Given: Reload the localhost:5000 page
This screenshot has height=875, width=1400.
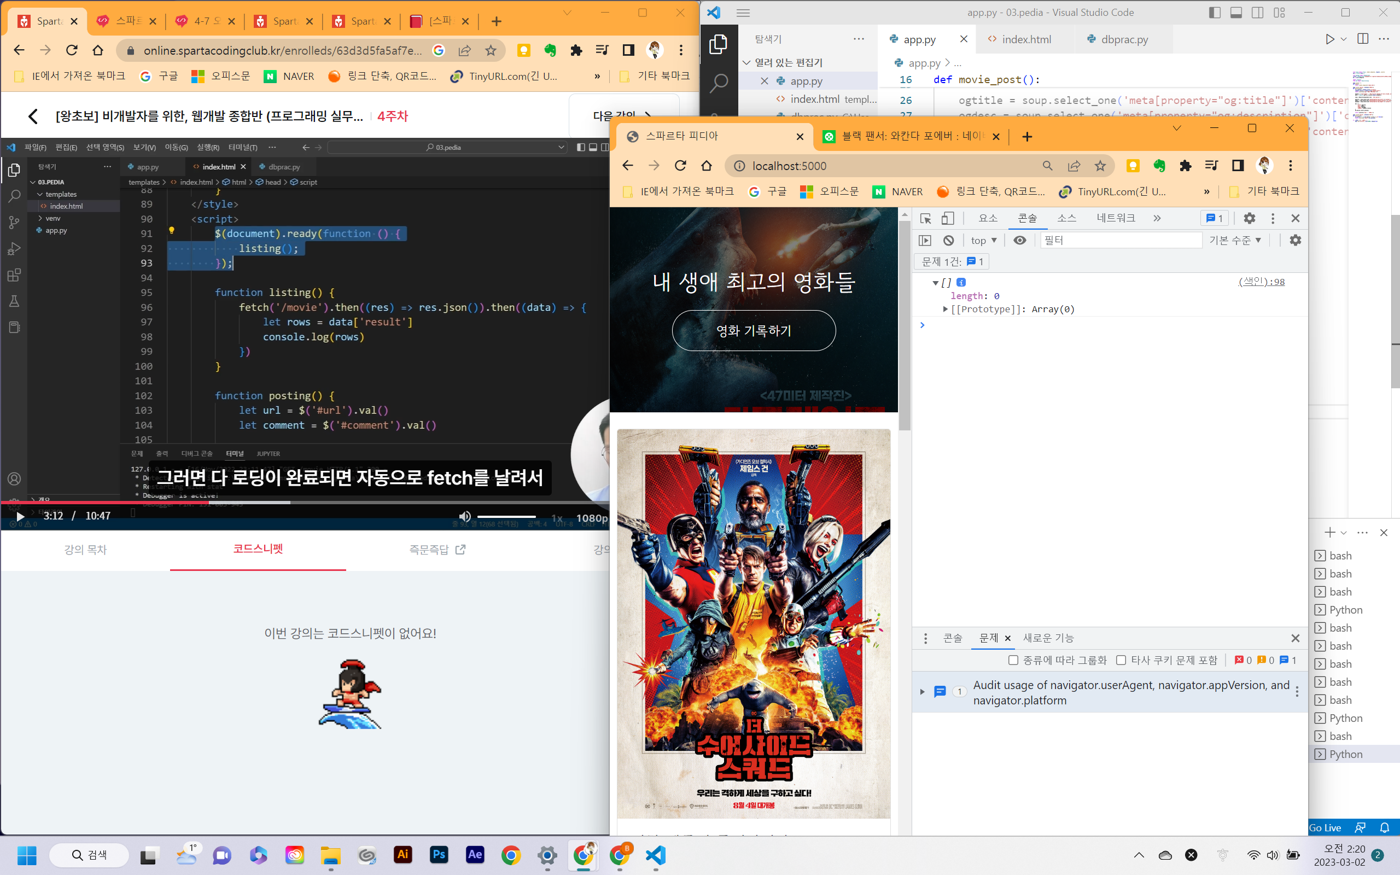Looking at the screenshot, I should pos(680,166).
